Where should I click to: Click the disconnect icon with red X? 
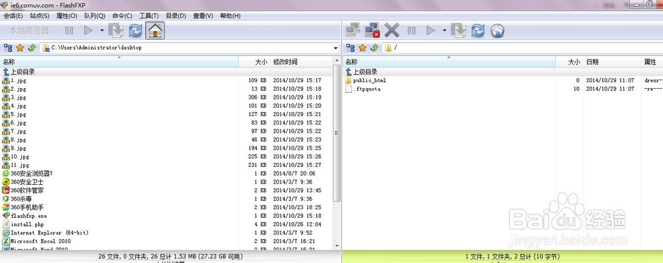pyautogui.click(x=372, y=30)
